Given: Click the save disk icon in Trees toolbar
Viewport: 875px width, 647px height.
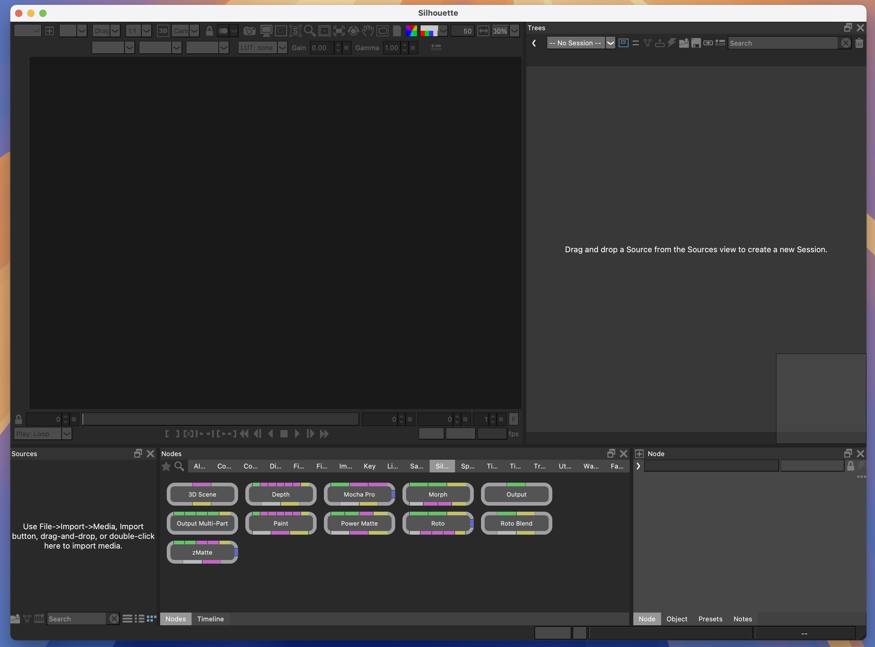Looking at the screenshot, I should (x=696, y=43).
